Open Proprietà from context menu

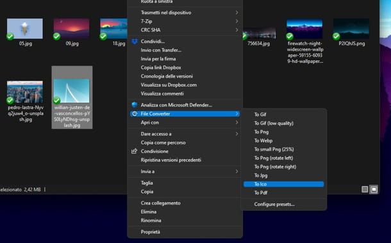[x=185, y=232]
